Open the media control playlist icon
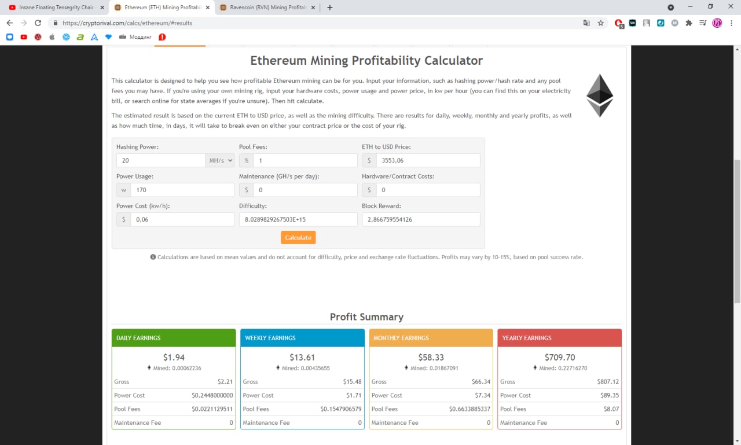Viewport: 741px width, 445px height. point(703,23)
